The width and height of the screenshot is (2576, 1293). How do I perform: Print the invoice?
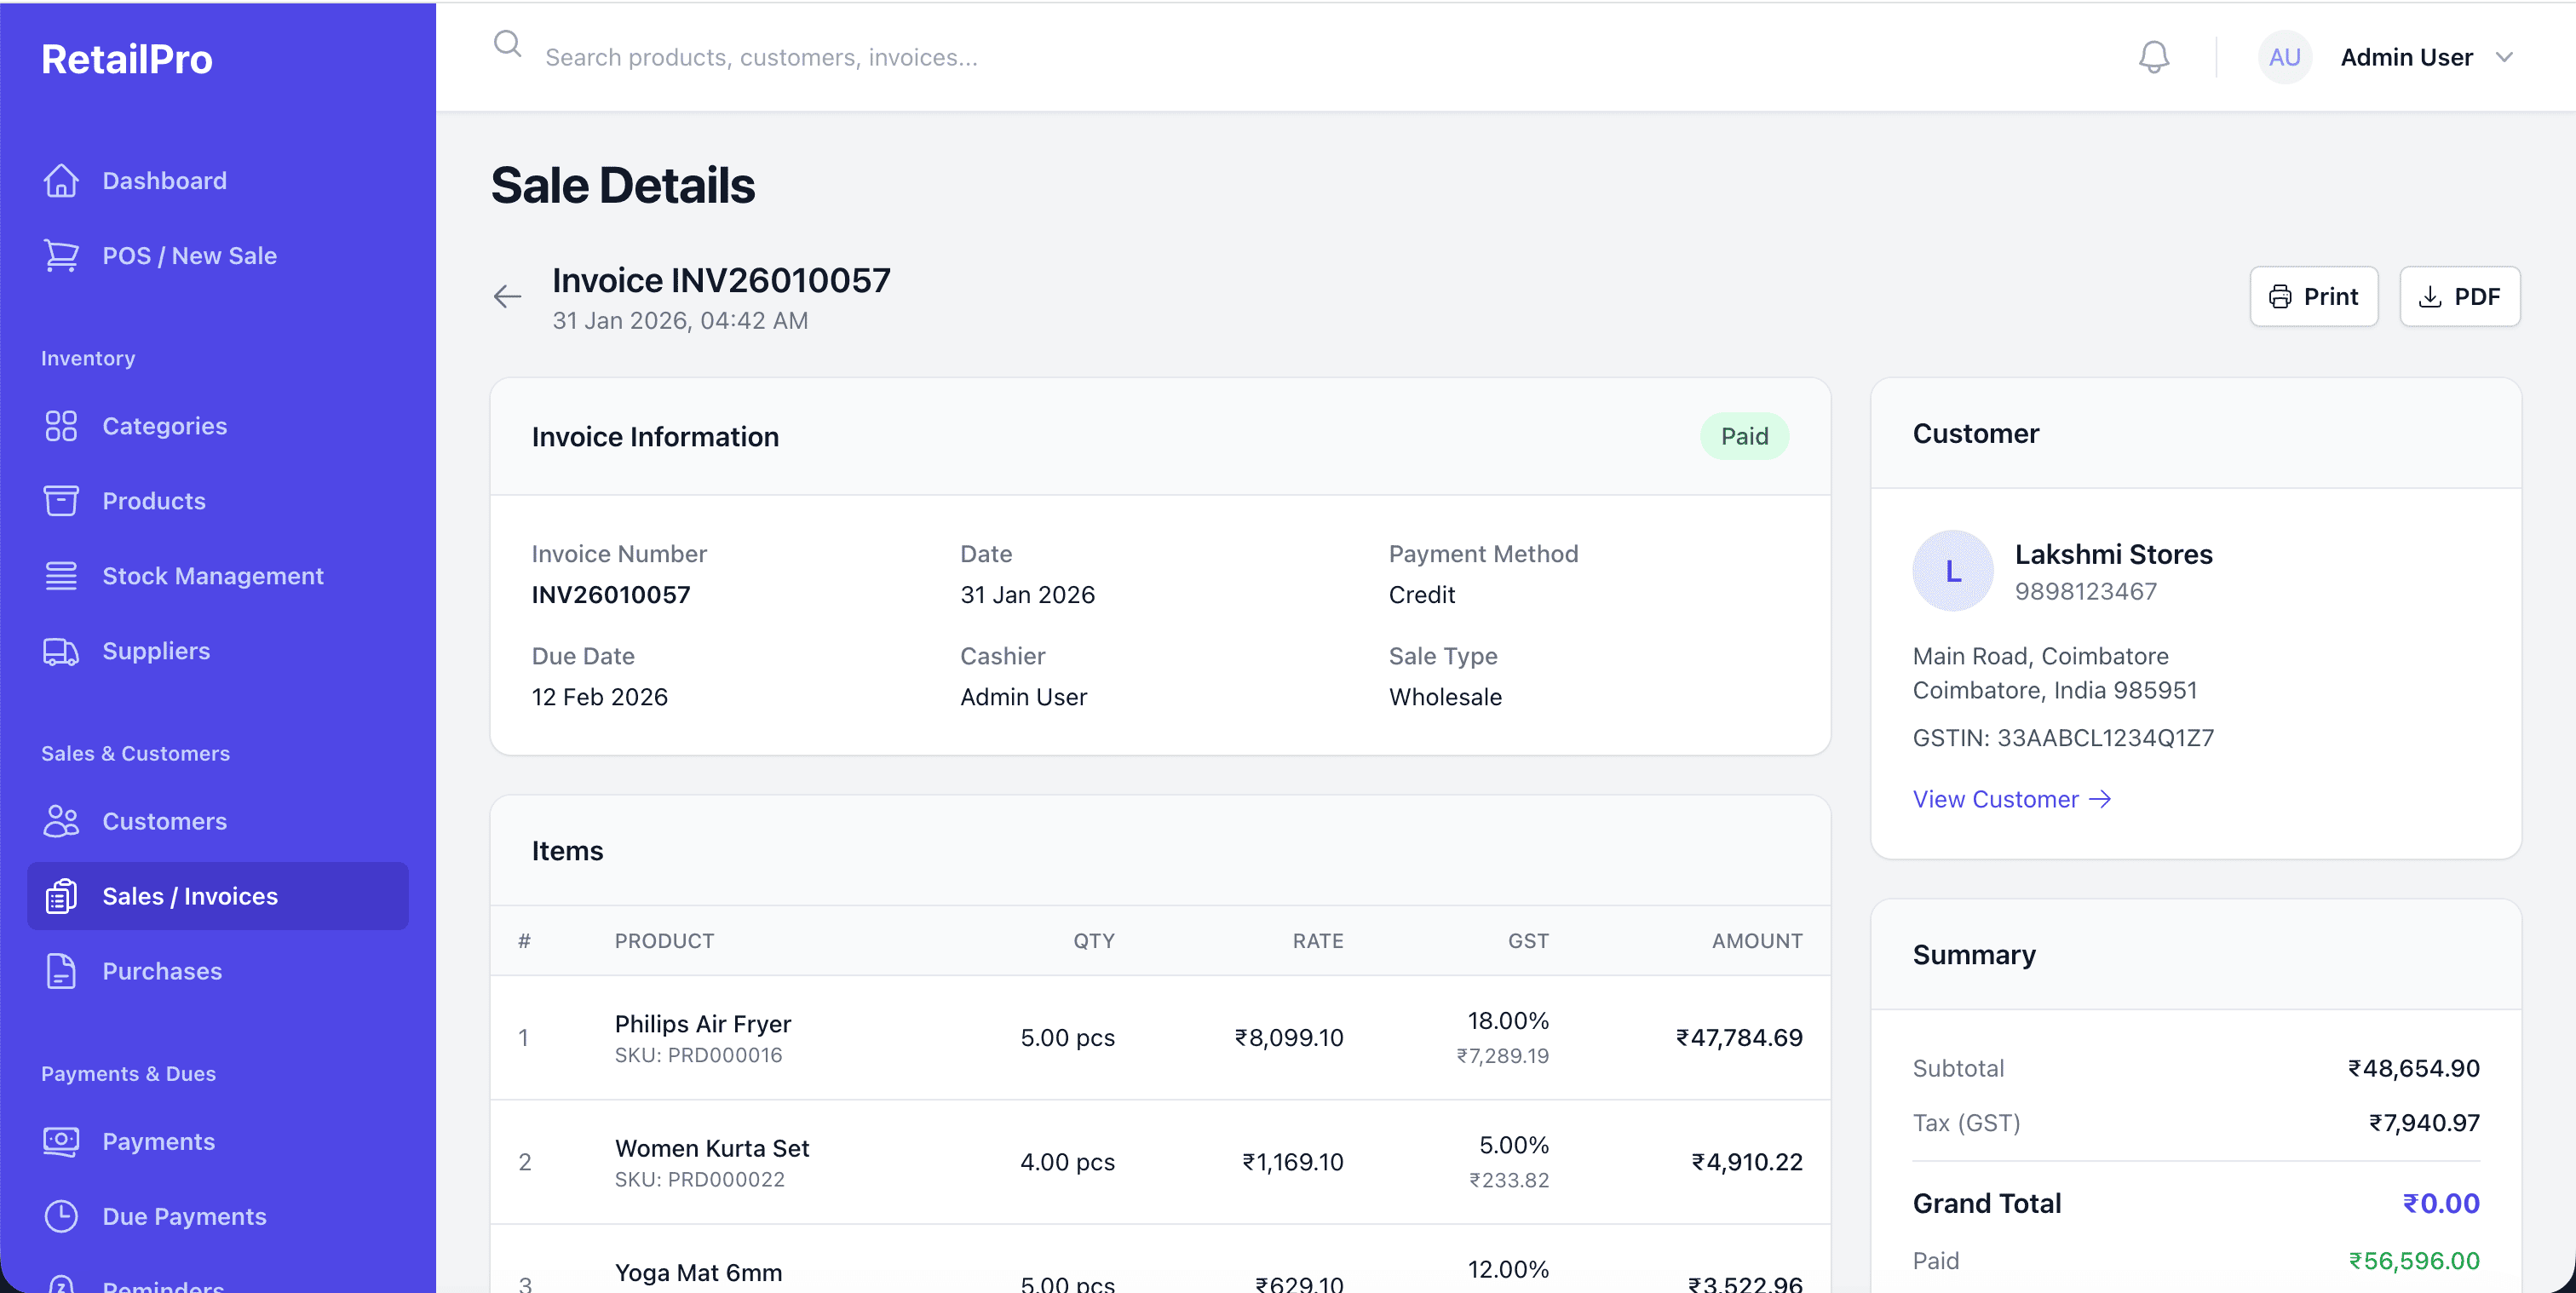[x=2313, y=296]
